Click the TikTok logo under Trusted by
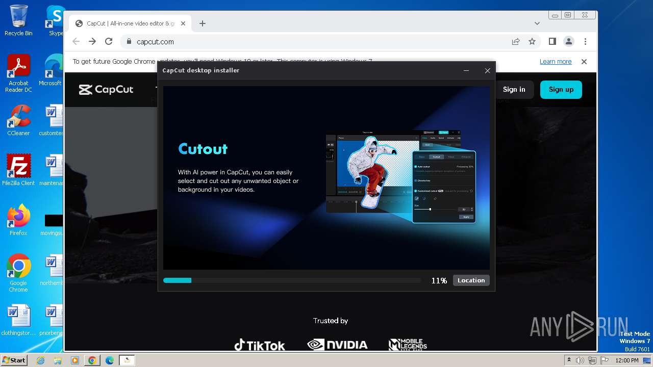Viewport: 653px width, 367px height. point(260,345)
